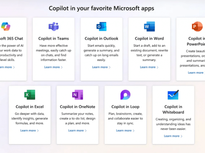Click the Microsoft Teams app icon

pos(53,26)
